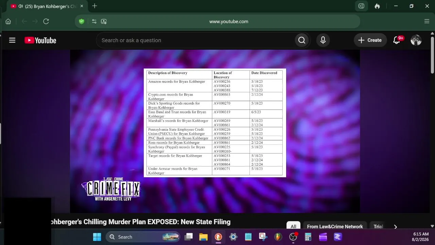Open File Explorer from the taskbar
The image size is (435, 245).
coord(203,237)
